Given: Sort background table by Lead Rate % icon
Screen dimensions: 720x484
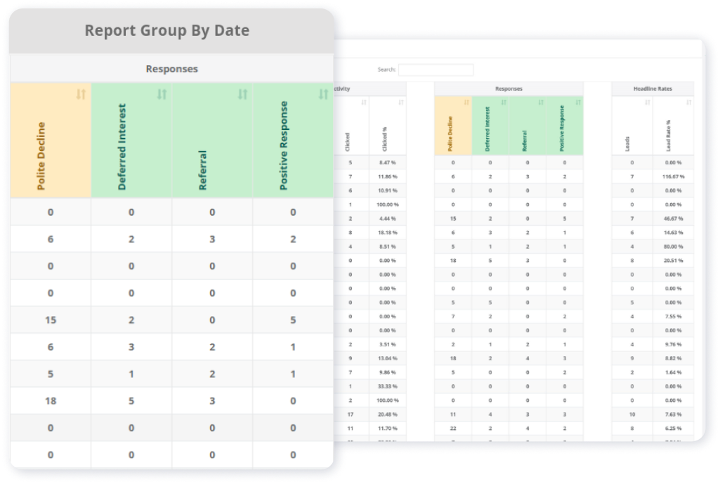Looking at the screenshot, I should (x=689, y=103).
